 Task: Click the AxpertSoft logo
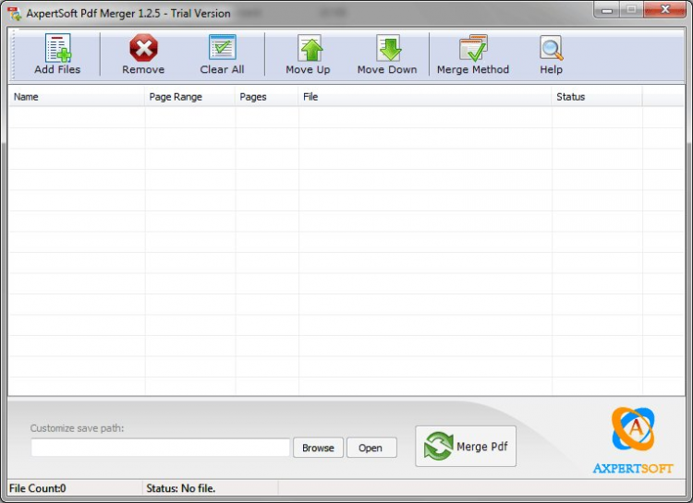point(633,440)
